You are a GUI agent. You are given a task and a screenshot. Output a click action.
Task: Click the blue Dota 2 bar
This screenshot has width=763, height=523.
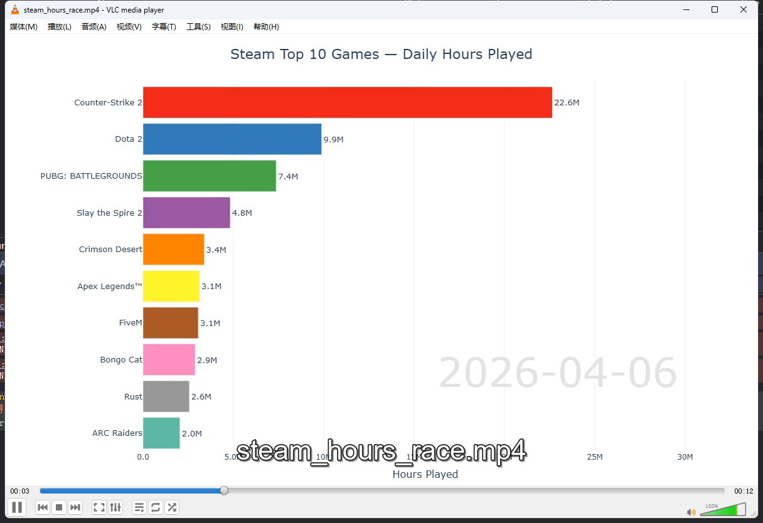coord(232,139)
